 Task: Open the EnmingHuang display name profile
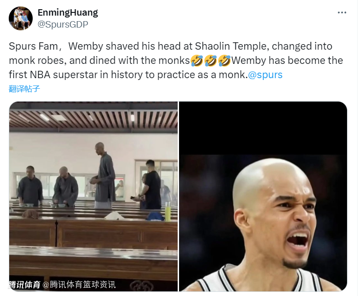pos(68,12)
